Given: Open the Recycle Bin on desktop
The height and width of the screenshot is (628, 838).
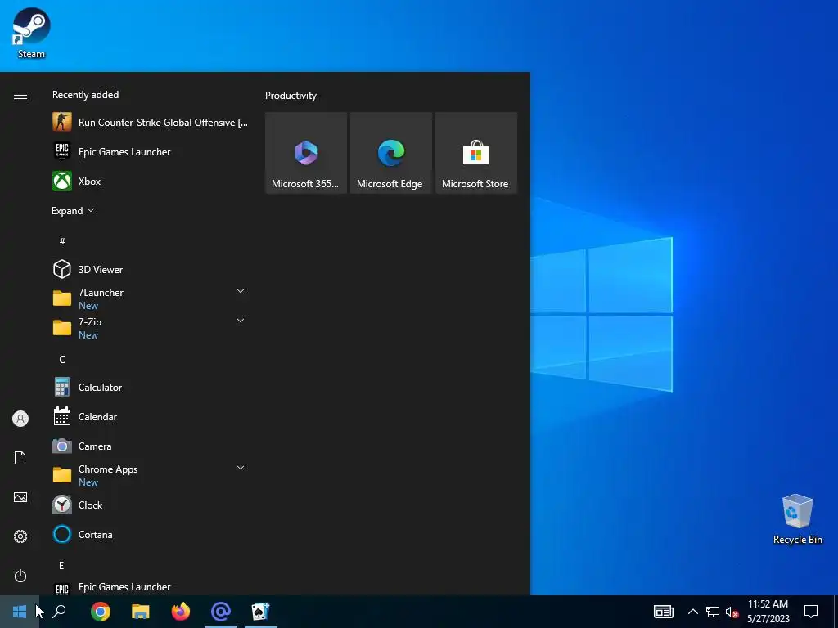Looking at the screenshot, I should [797, 518].
